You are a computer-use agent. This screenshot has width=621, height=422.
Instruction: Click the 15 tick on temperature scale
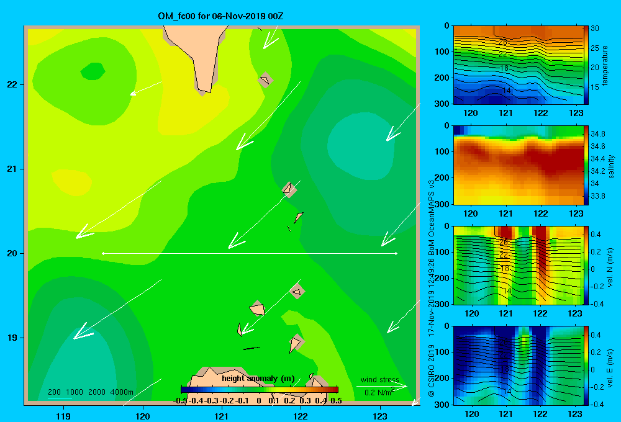pyautogui.click(x=595, y=87)
